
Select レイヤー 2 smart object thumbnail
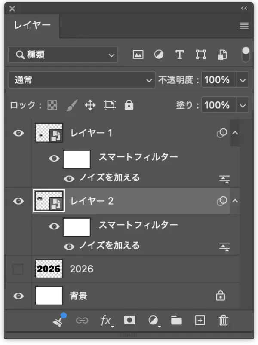[49, 201]
